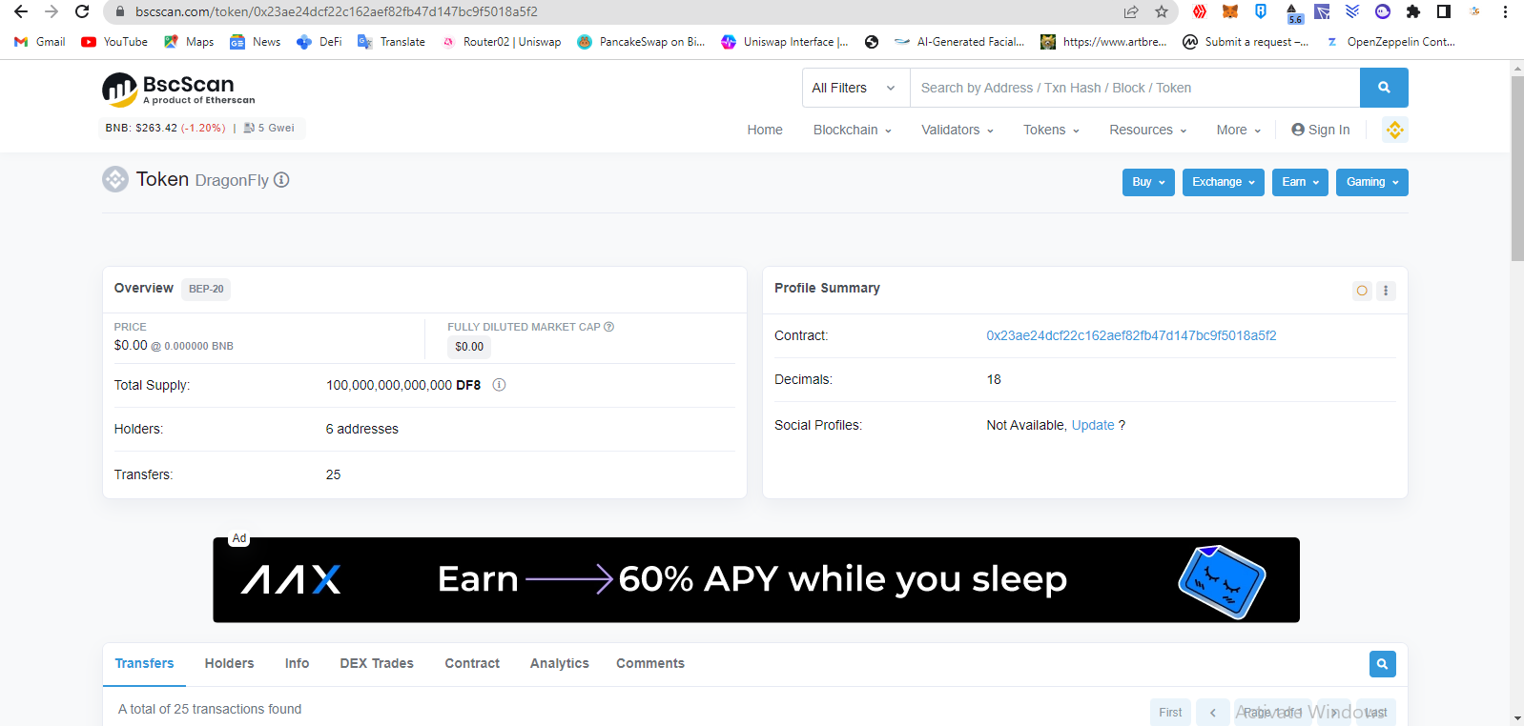Click the Update social profiles link
Image resolution: width=1524 pixels, height=726 pixels.
click(x=1092, y=425)
